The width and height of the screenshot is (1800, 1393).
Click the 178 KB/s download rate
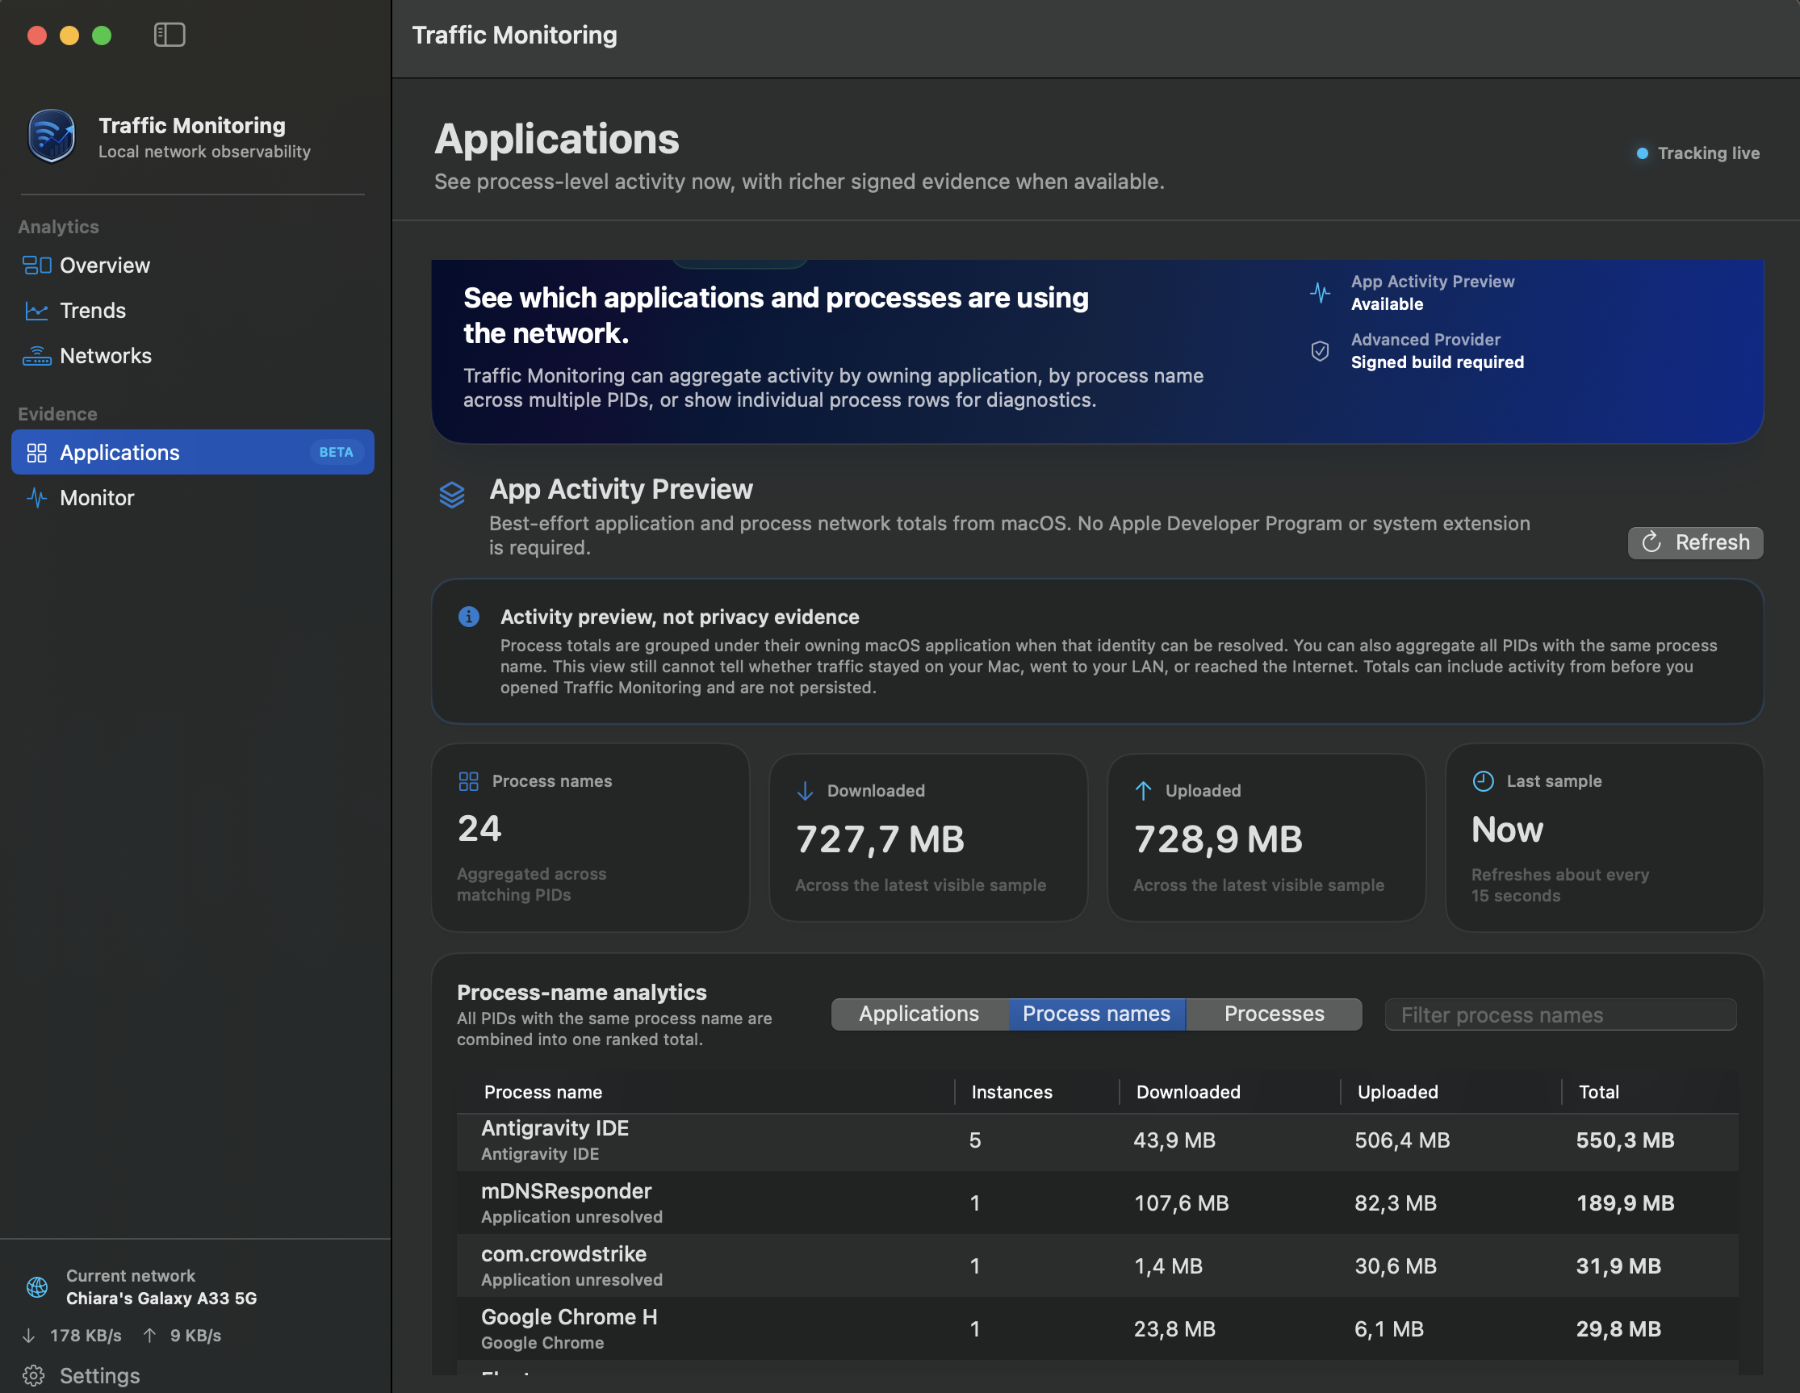(86, 1336)
